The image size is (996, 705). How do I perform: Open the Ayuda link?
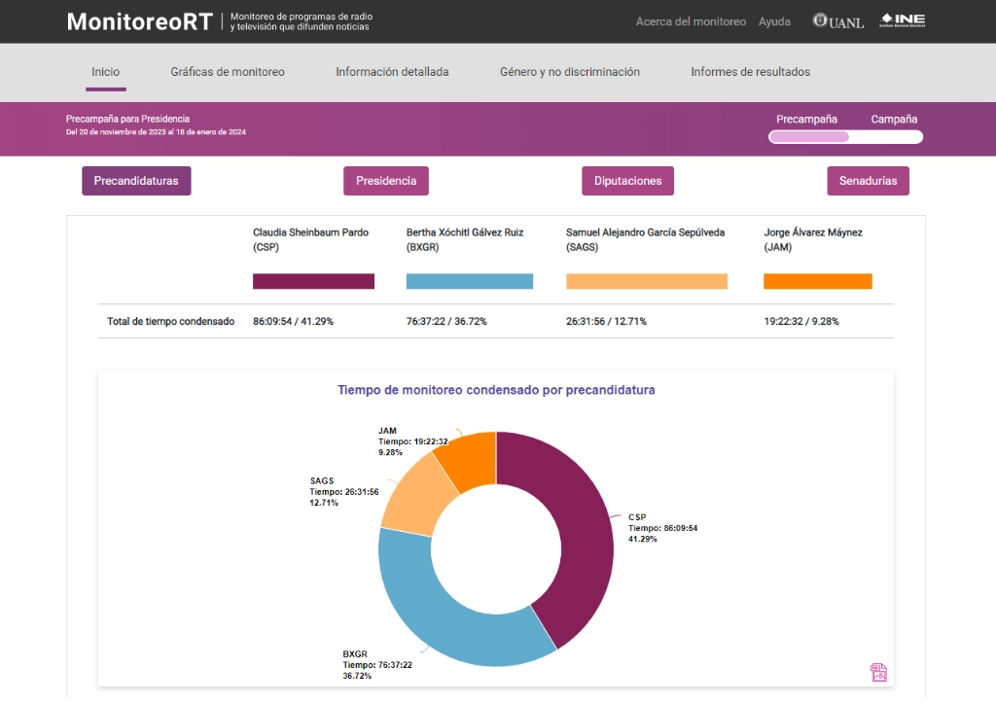point(774,21)
